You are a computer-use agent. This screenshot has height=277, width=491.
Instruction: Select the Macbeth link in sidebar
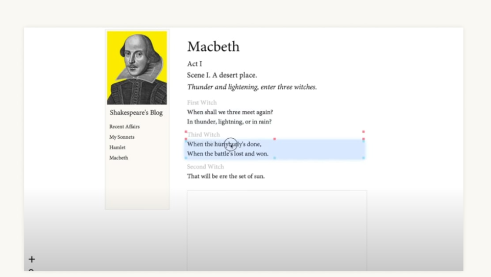pos(118,158)
